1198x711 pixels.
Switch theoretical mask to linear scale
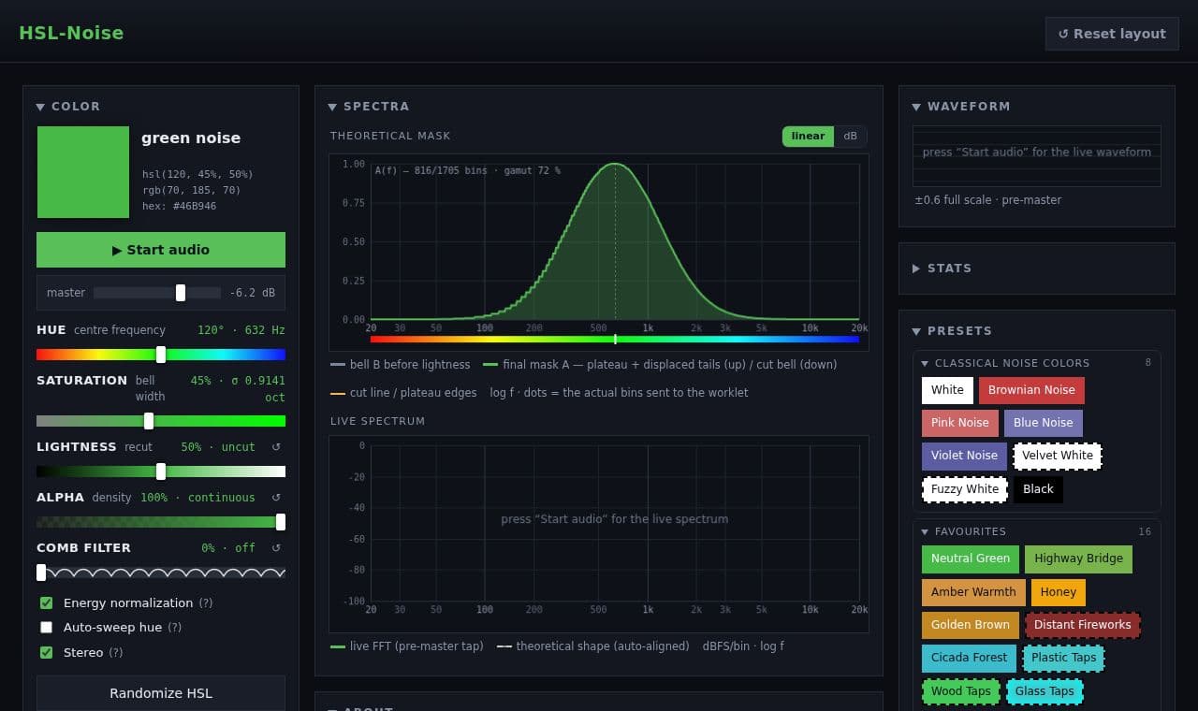coord(808,137)
